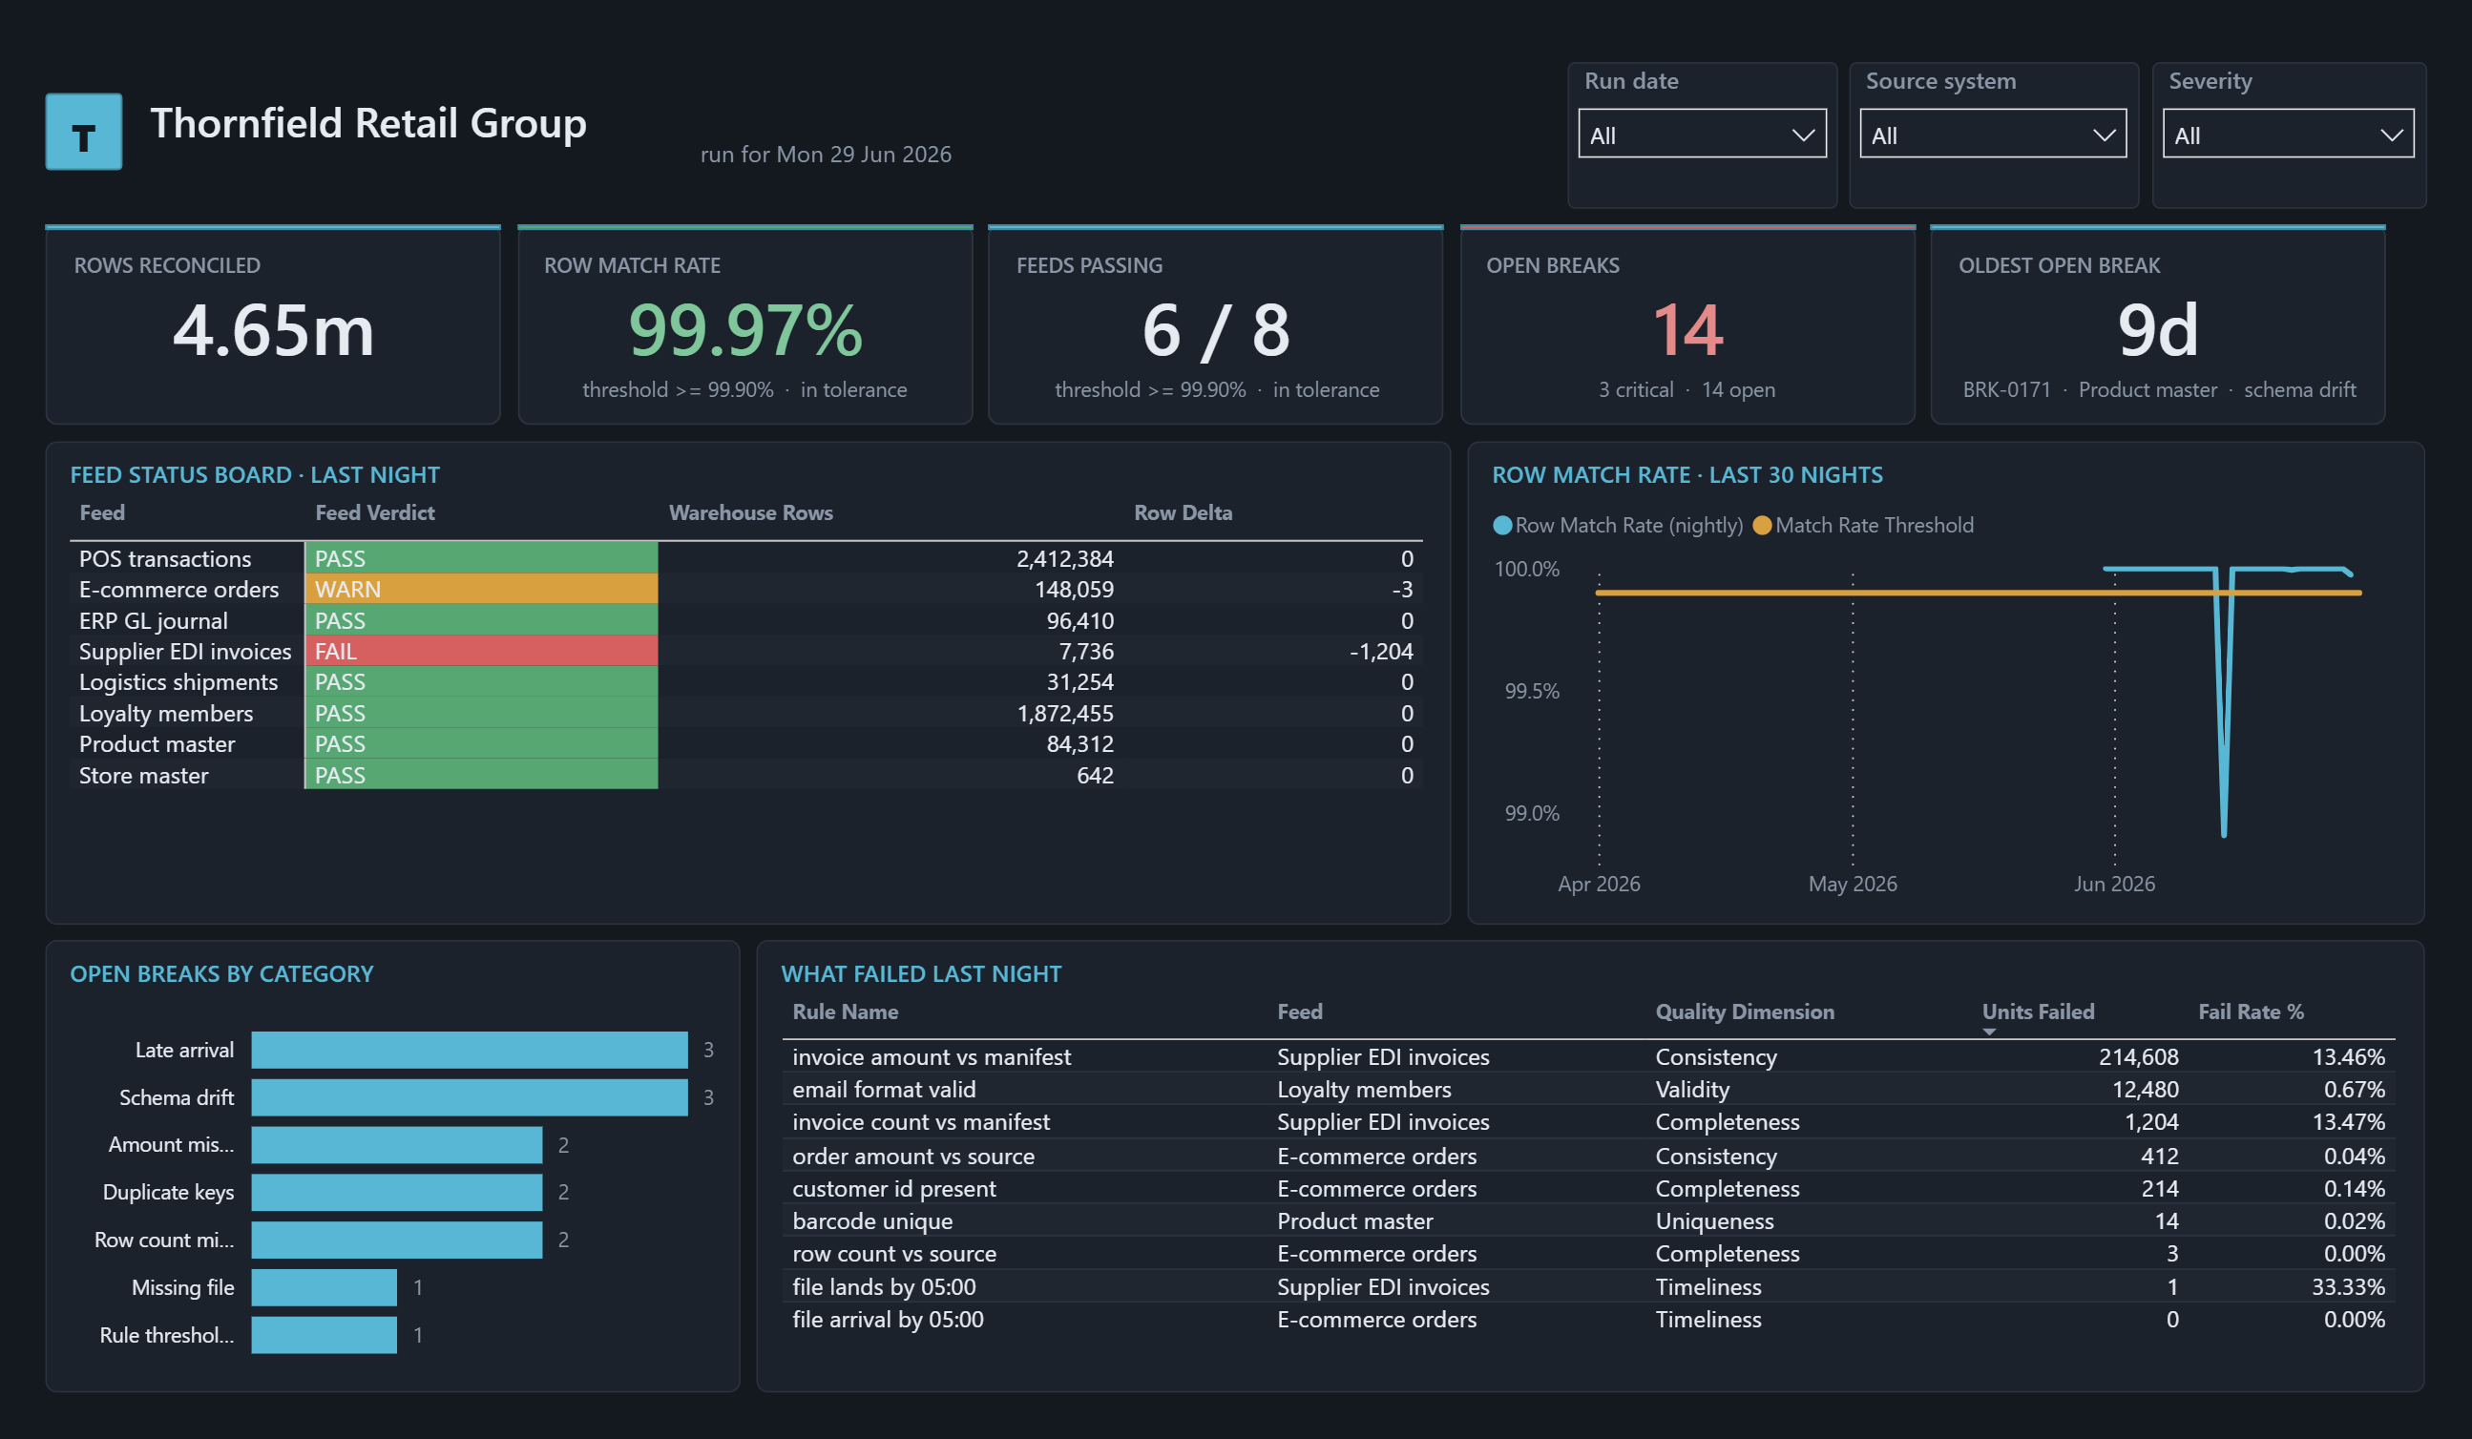Click the Jun 2026 axis label
The image size is (2472, 1439).
click(2114, 884)
